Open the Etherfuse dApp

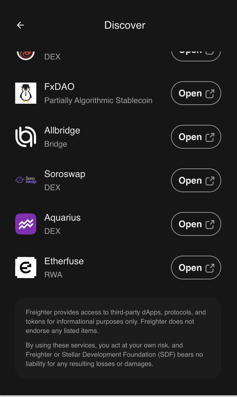pos(196,268)
